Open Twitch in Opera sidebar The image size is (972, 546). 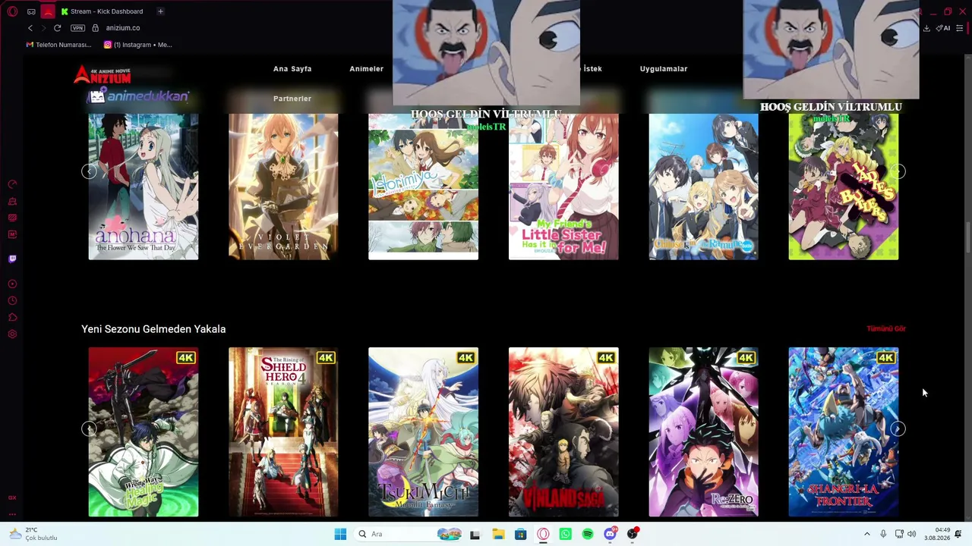(x=12, y=259)
